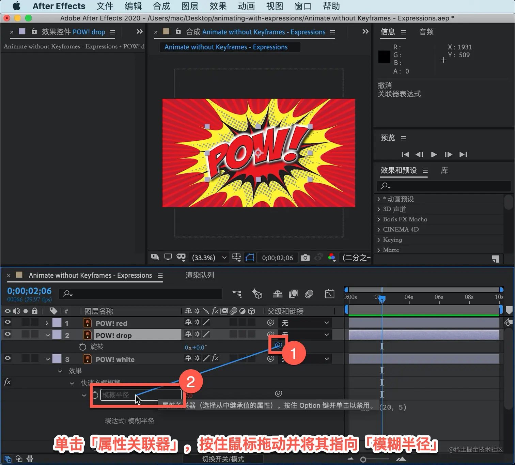515x465 pixels.
Task: Collapse the 效果 group under POW! white
Action: (x=60, y=371)
